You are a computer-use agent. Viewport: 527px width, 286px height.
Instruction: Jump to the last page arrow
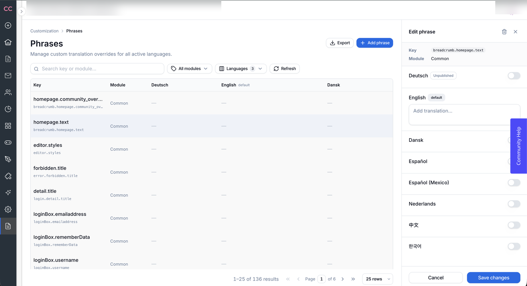click(353, 279)
